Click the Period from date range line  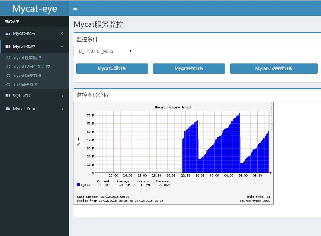(x=120, y=201)
